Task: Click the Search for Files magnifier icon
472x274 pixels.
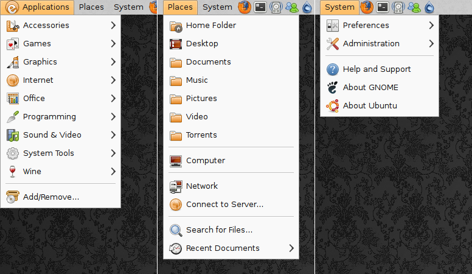Action: [176, 230]
